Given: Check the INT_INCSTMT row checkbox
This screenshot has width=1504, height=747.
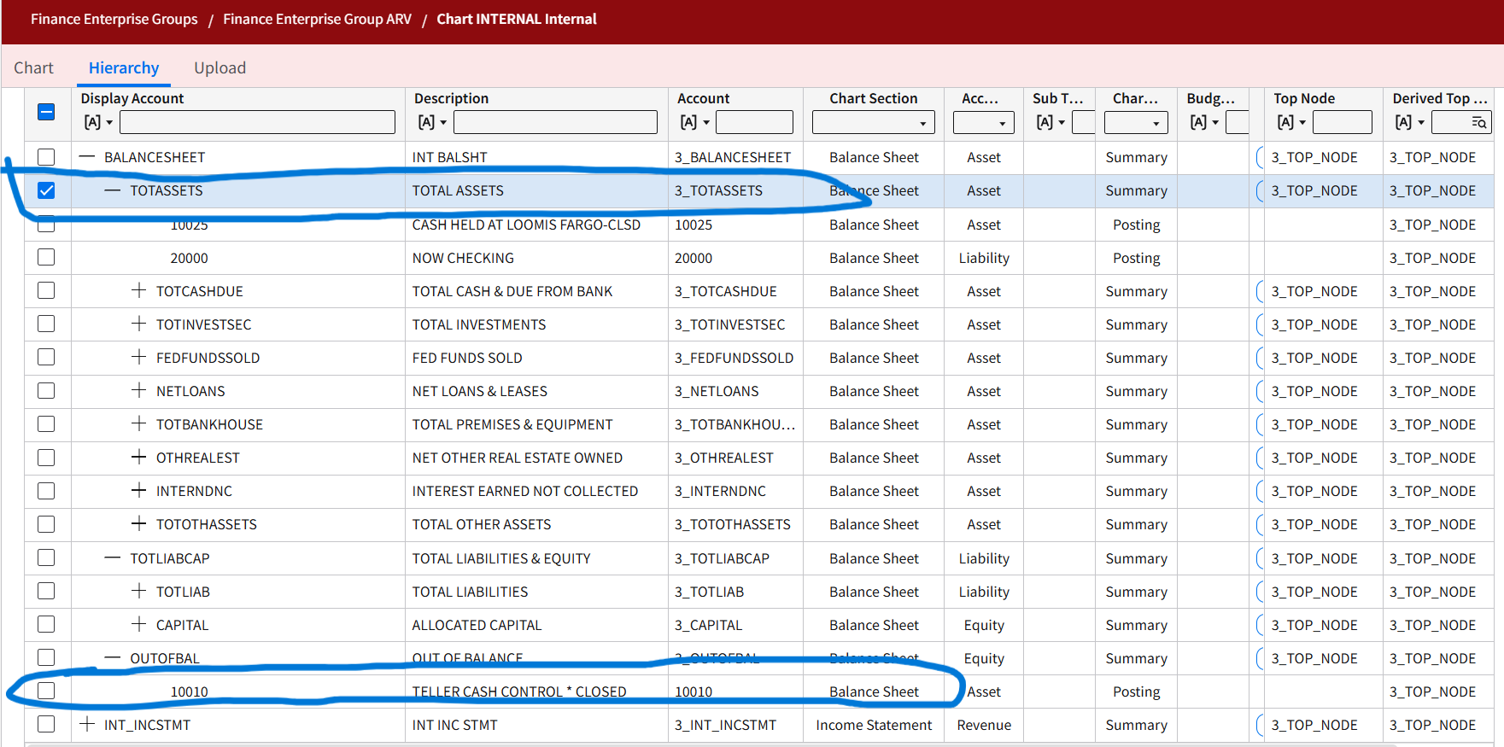Looking at the screenshot, I should 46,724.
